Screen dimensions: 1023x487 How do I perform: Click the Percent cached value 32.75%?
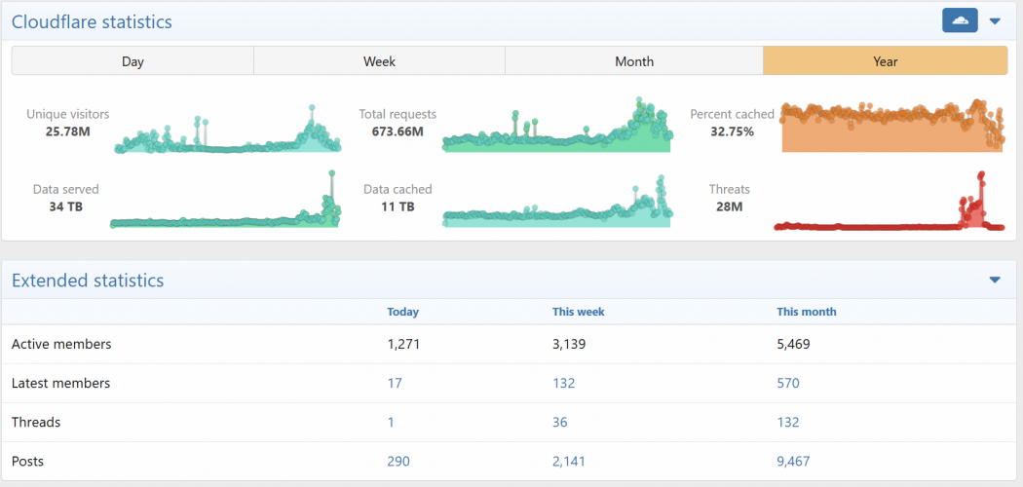click(x=732, y=131)
